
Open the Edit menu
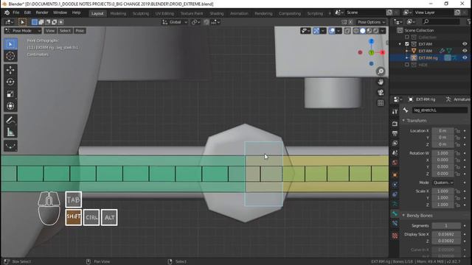[x=27, y=13]
